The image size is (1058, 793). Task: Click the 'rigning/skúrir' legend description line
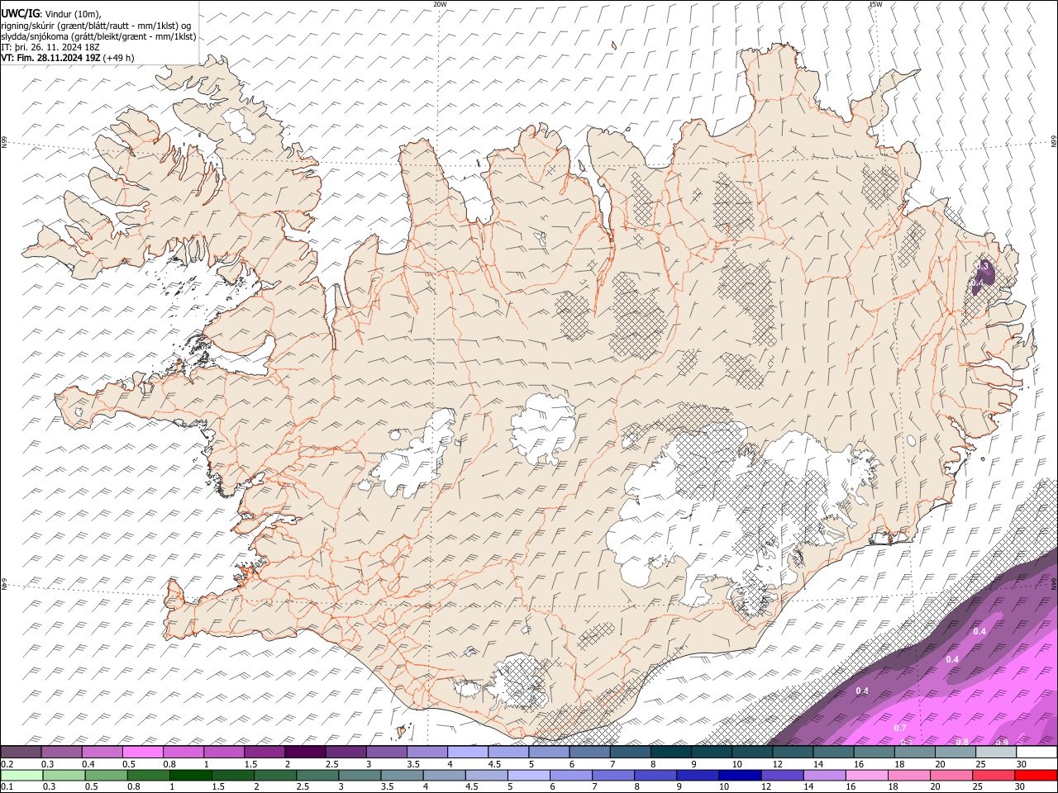click(95, 25)
